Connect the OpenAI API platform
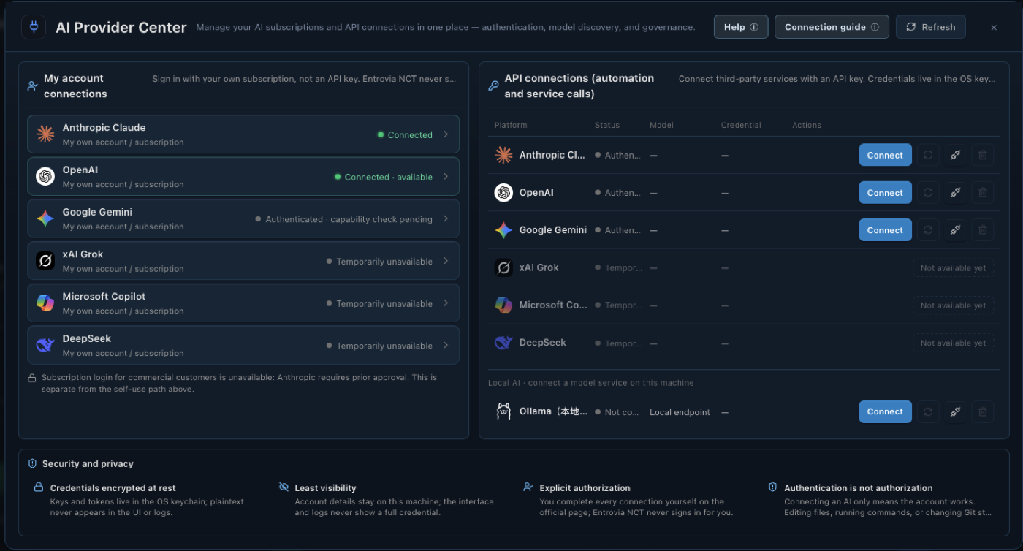Image resolution: width=1023 pixels, height=551 pixels. point(885,193)
